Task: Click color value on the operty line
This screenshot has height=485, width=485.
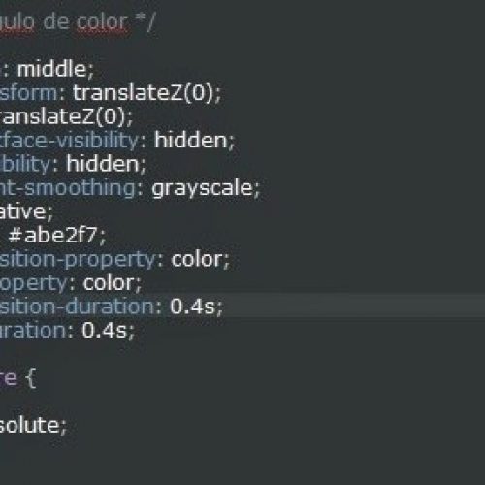Action: point(110,283)
